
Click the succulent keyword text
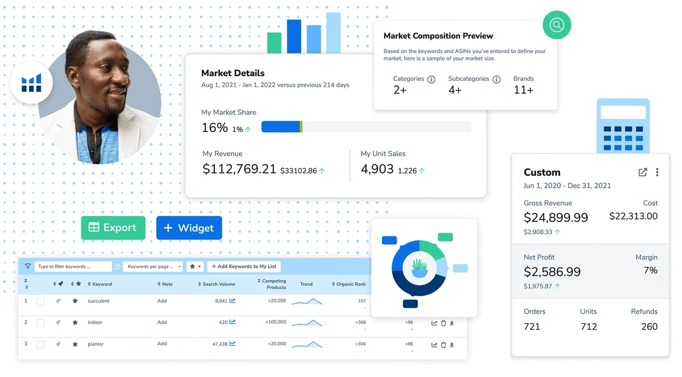tap(98, 301)
